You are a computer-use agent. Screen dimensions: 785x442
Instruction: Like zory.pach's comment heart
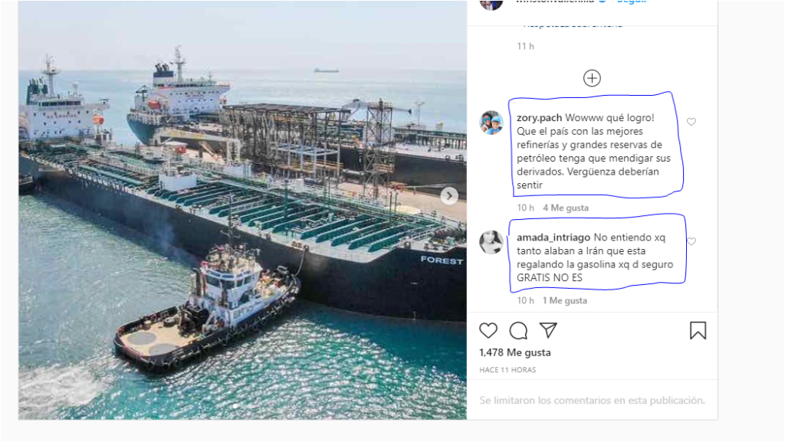(x=691, y=122)
